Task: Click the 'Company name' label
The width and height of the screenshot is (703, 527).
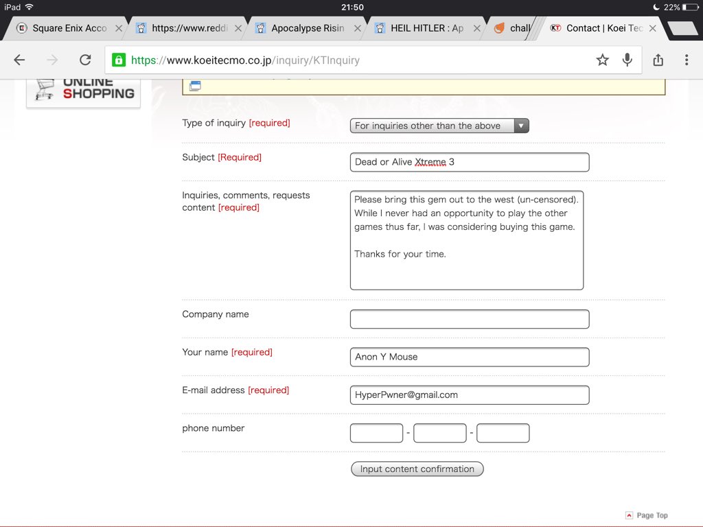Action: pyautogui.click(x=215, y=314)
